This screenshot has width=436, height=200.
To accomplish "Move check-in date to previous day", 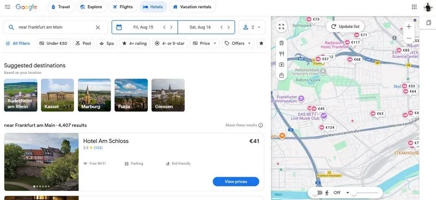I will pos(164,27).
